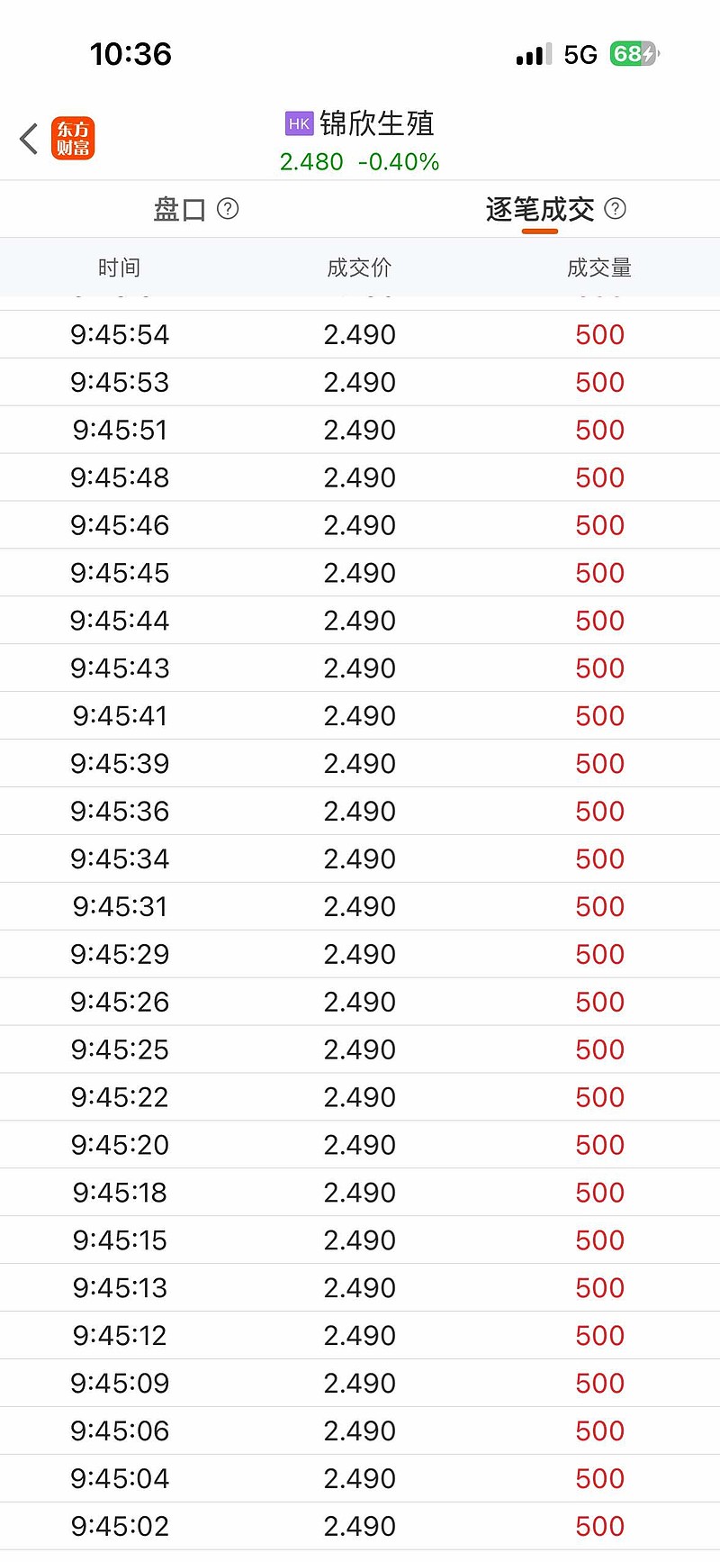Image resolution: width=720 pixels, height=1562 pixels.
Task: Tap the price 2.480 -0.40% text
Action: 359,162
